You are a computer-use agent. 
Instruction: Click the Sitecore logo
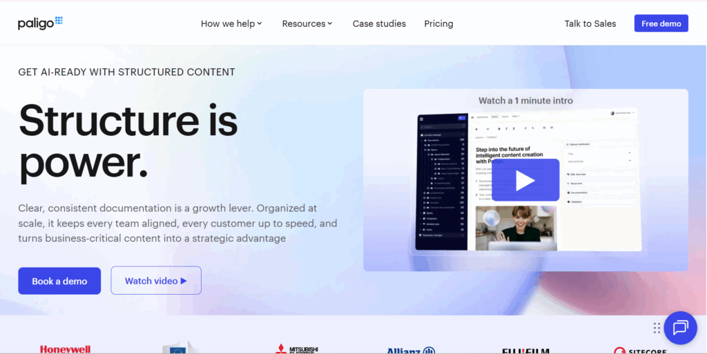[x=640, y=351]
